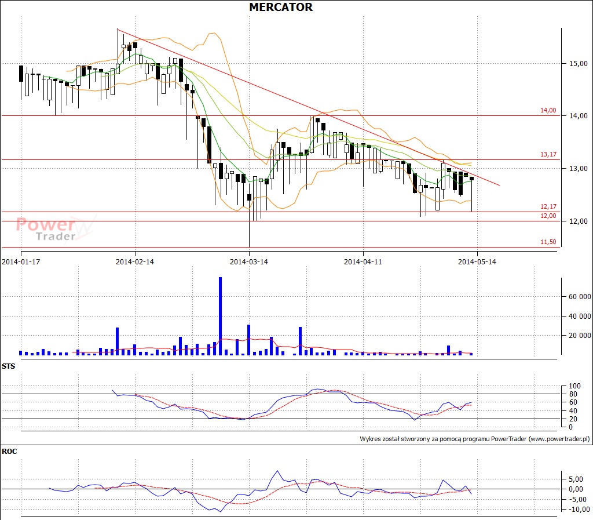The width and height of the screenshot is (593, 520).
Task: Click the PowerTrader credit text line
Action: [x=475, y=439]
